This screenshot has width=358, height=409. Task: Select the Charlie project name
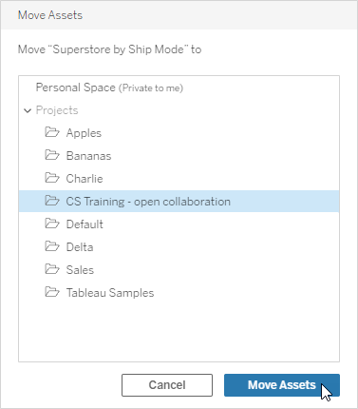(85, 179)
